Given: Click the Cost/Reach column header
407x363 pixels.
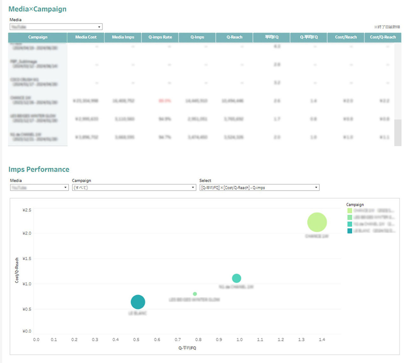Looking at the screenshot, I should (346, 37).
